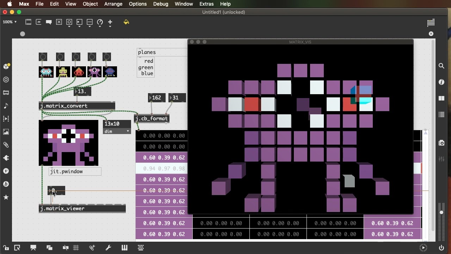Click the grey cube in MATRIX_VIS window
Screen dimensions: 451x254
349,181
